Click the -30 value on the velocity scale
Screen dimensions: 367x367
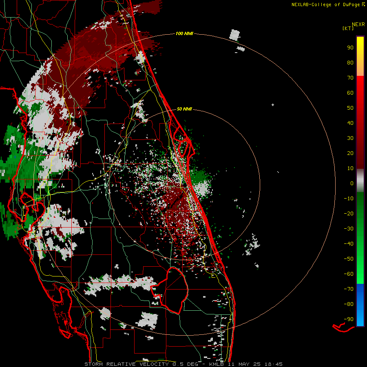click(x=349, y=229)
